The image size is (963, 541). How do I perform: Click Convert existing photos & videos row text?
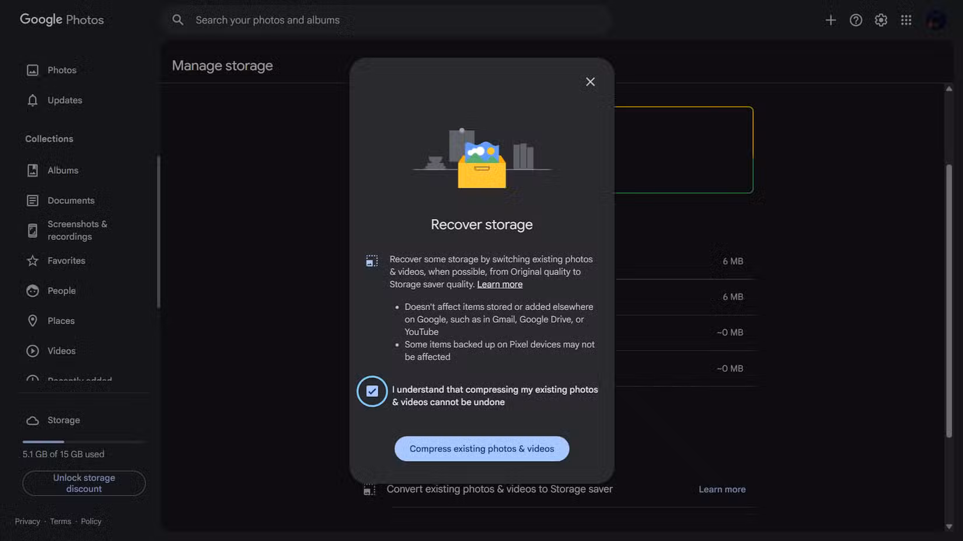point(500,489)
